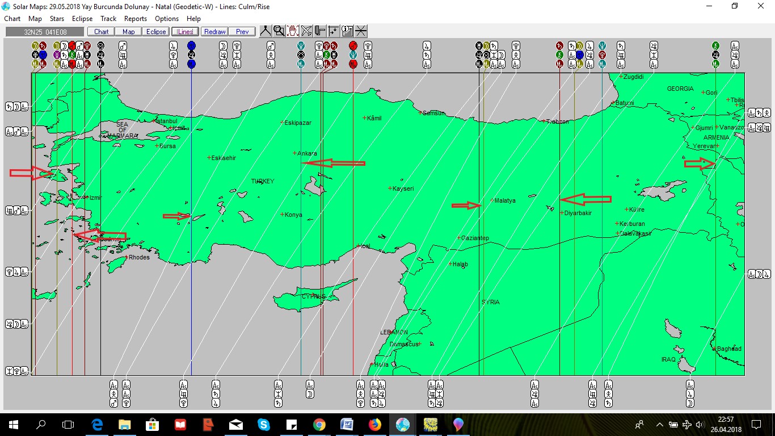Click the flag-shaped pointer toolbar icon
This screenshot has width=775, height=436.
point(320,31)
